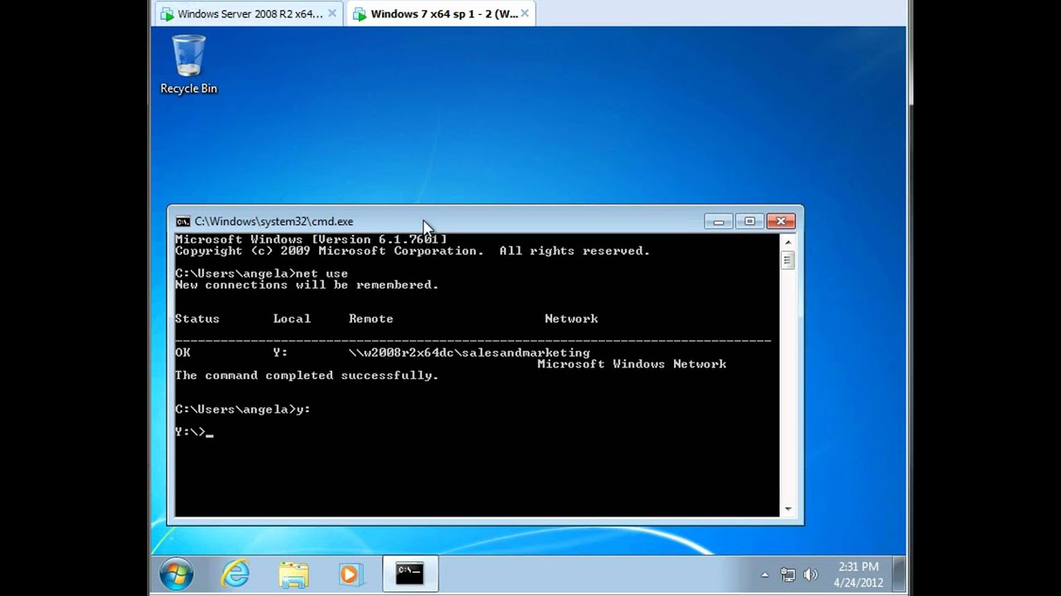
Task: Click the 'Network' column header text
Action: tap(571, 319)
